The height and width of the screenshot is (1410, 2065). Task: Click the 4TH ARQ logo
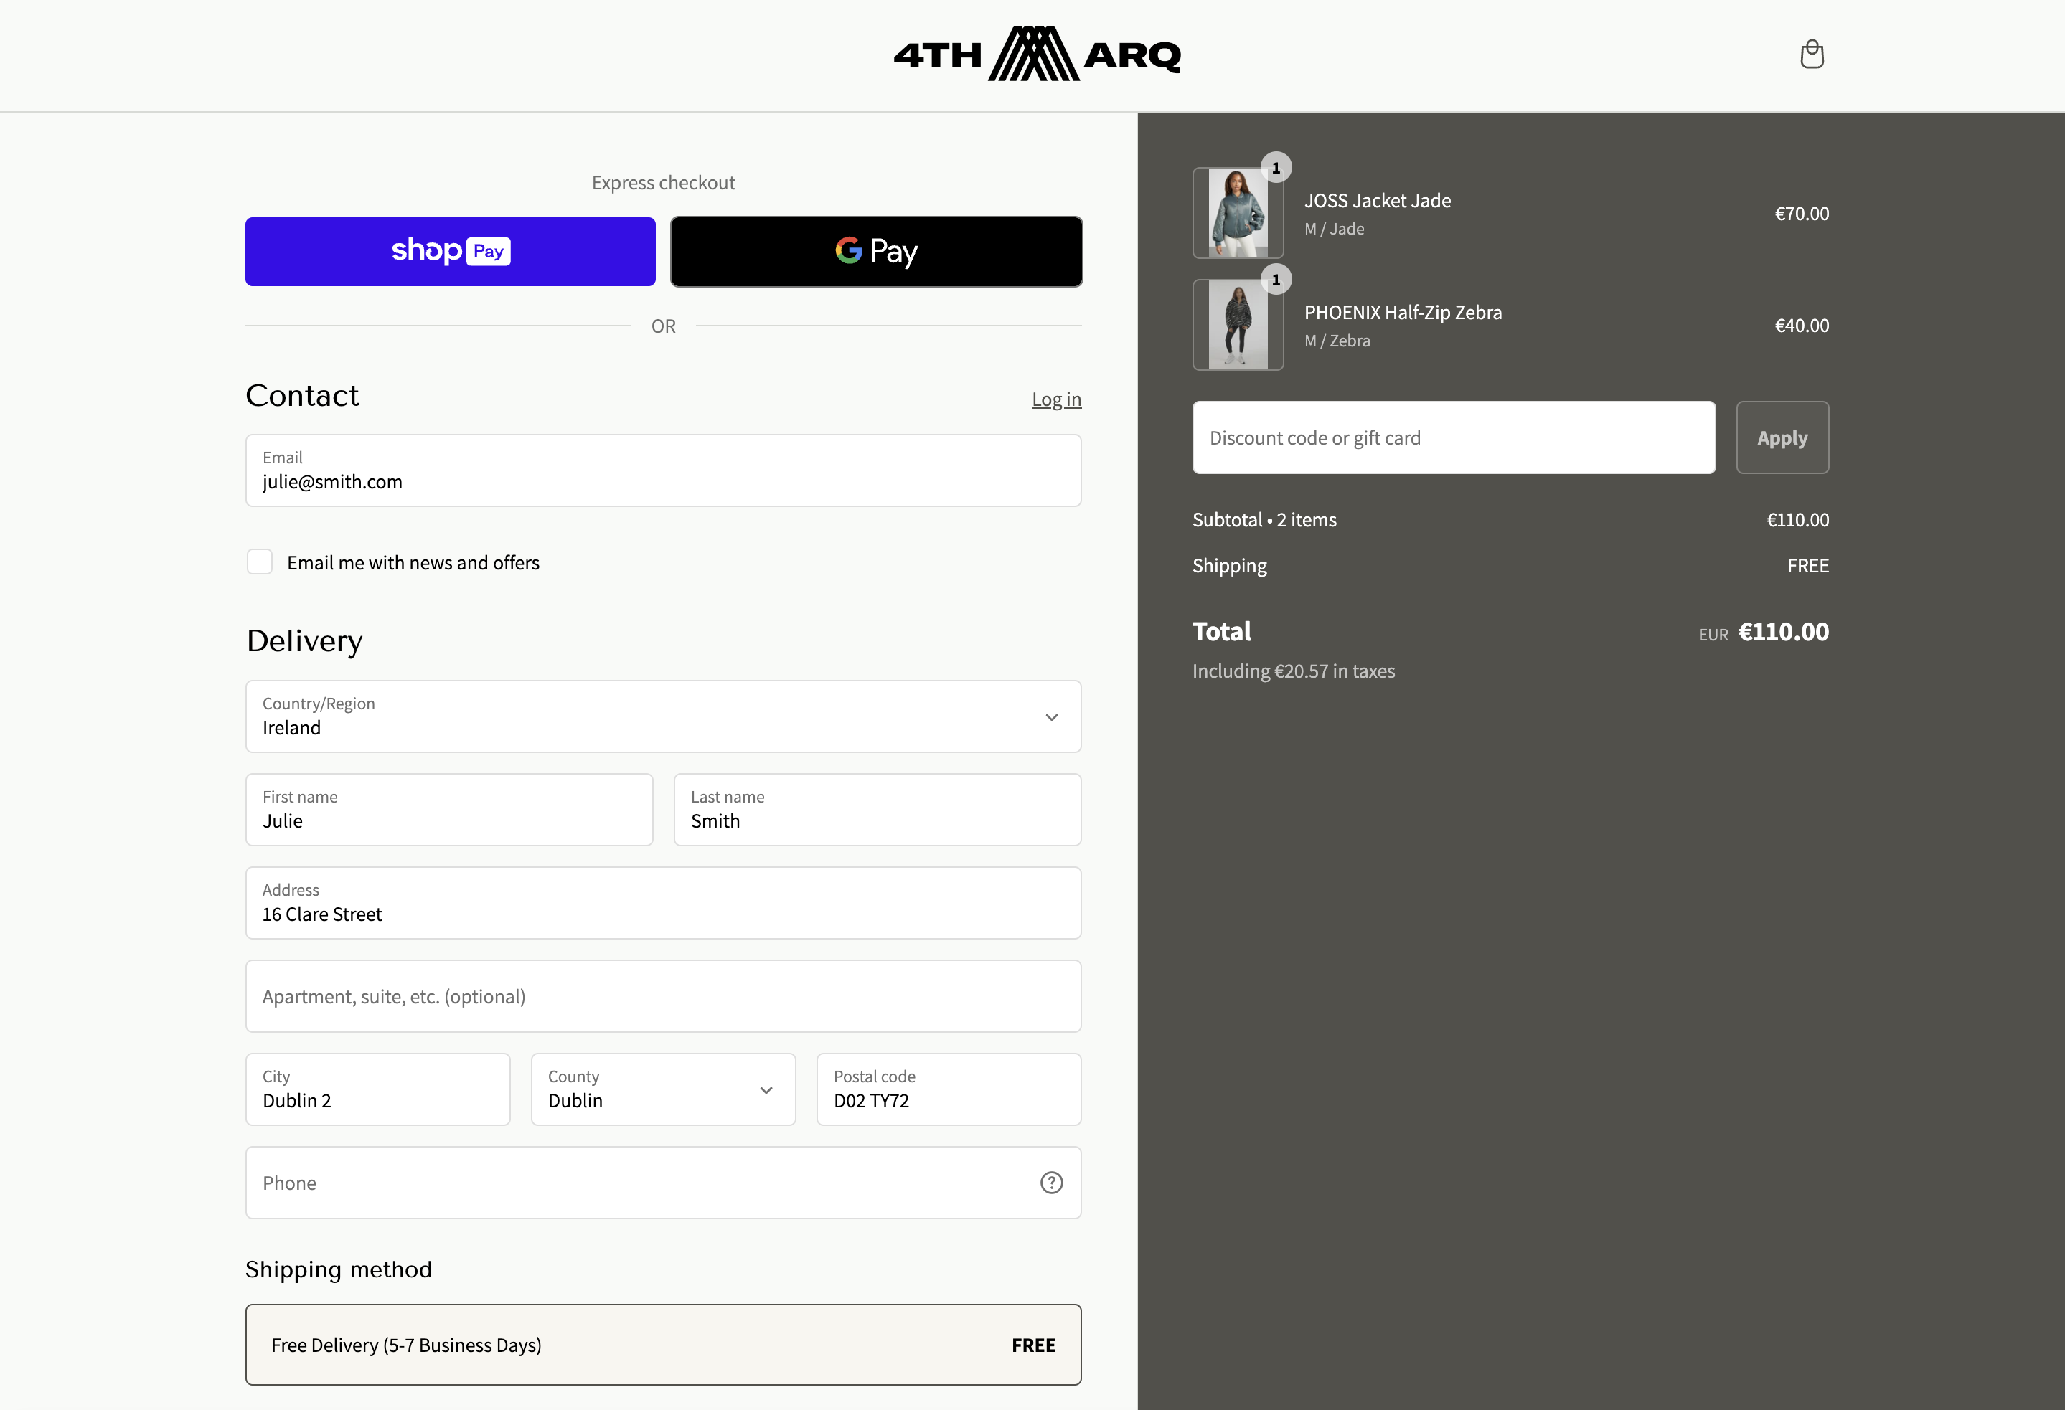pyautogui.click(x=1036, y=55)
